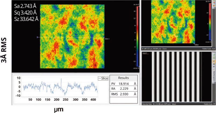216x113 pixels.
Task: Click the Results table header
Action: pyautogui.click(x=124, y=78)
